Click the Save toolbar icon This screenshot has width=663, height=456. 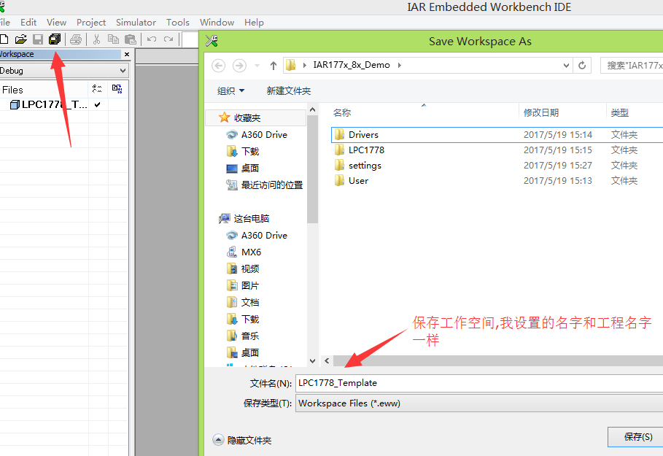tap(38, 39)
